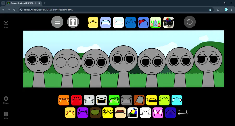The height and width of the screenshot is (126, 235).
Task: Pick the dark blue dome character icon
Action: [x=171, y=113]
